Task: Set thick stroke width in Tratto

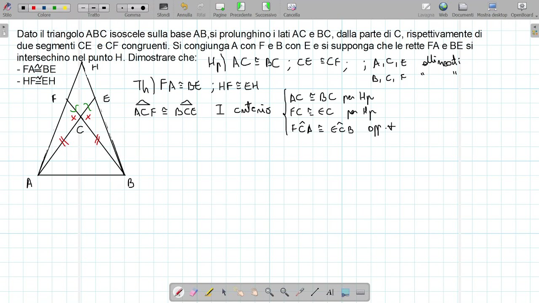Action: (104, 8)
